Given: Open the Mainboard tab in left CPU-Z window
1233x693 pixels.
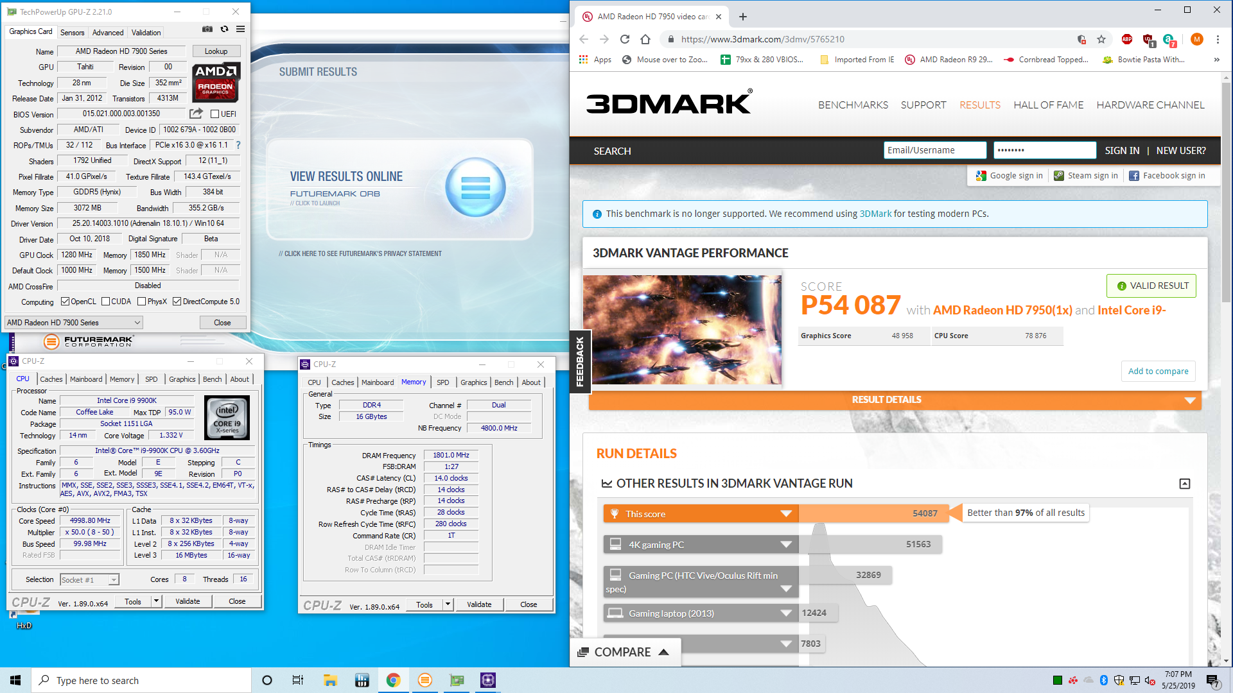Looking at the screenshot, I should pyautogui.click(x=86, y=379).
